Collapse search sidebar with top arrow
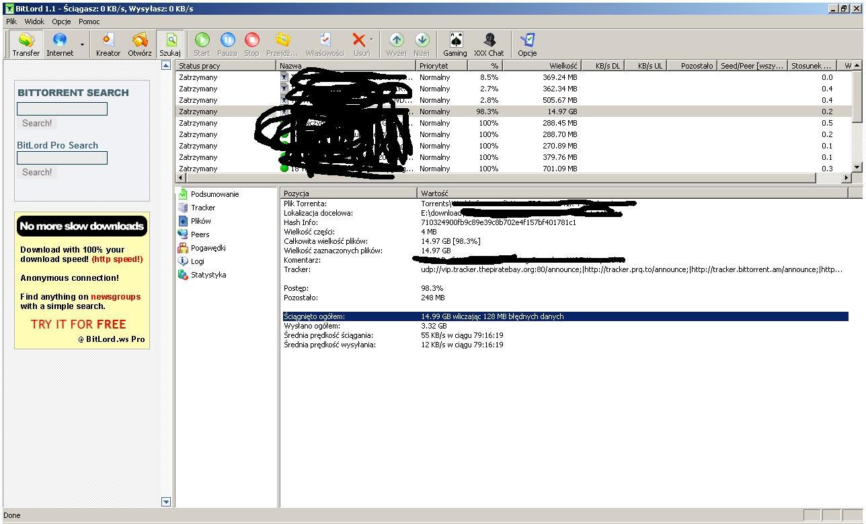Image resolution: width=866 pixels, height=524 pixels. pos(166,65)
